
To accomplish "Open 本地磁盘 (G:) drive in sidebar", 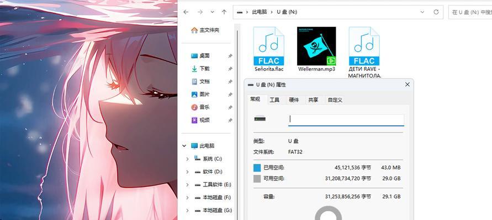I will click(213, 210).
